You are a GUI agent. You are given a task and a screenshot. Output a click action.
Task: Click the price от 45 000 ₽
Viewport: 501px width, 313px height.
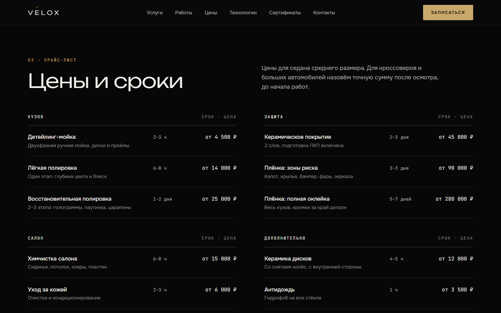pos(456,137)
